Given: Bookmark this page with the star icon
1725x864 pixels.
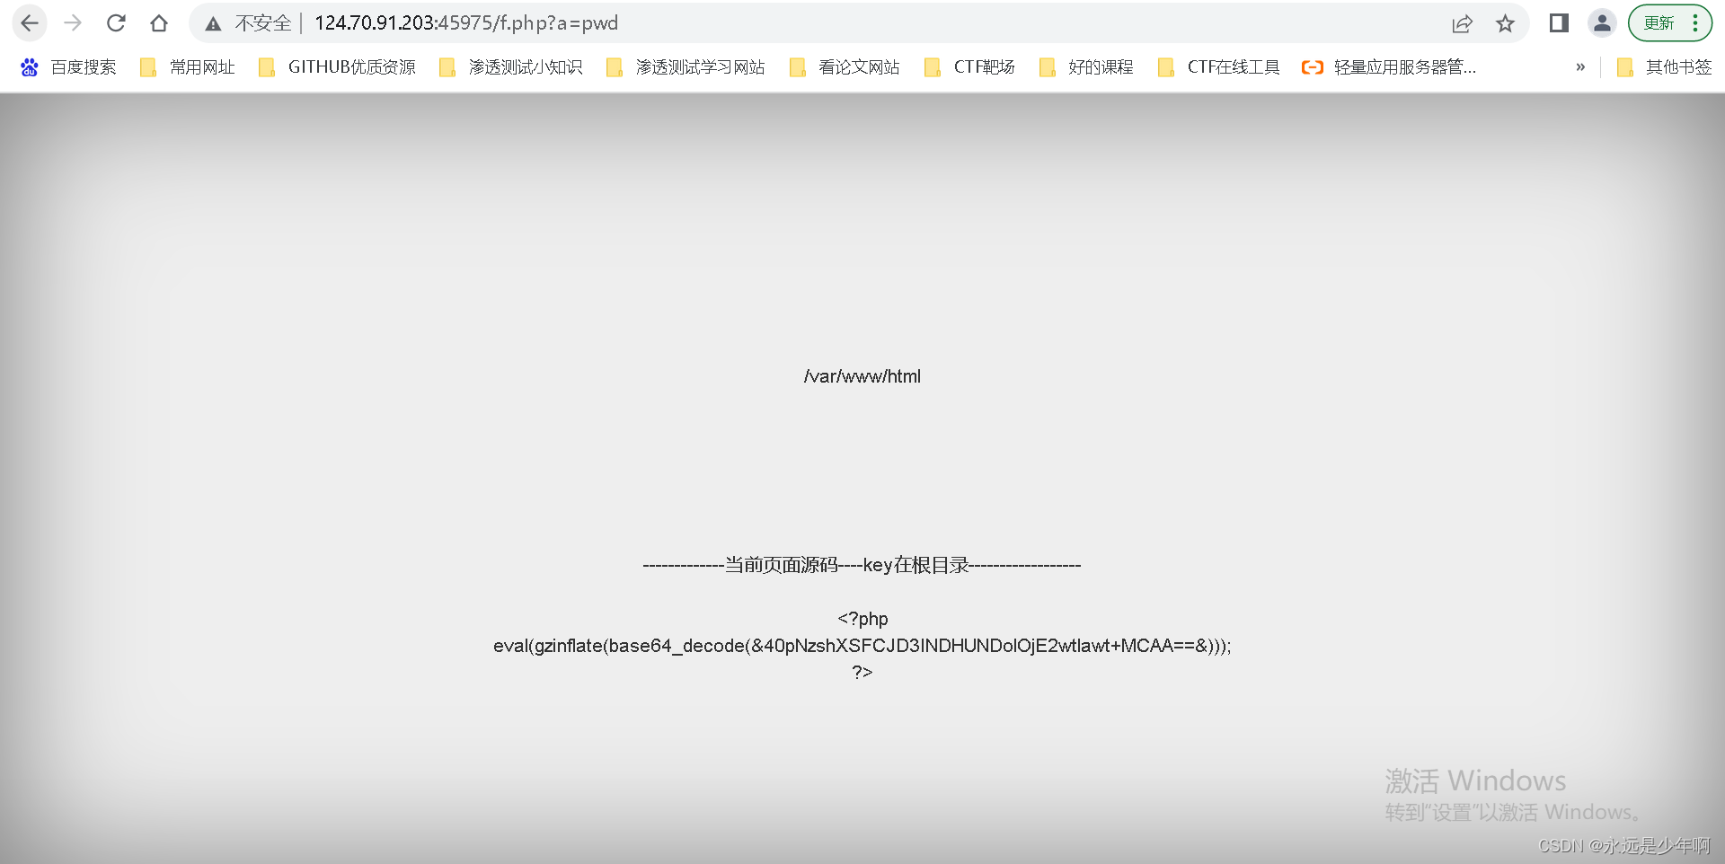Looking at the screenshot, I should 1506,23.
